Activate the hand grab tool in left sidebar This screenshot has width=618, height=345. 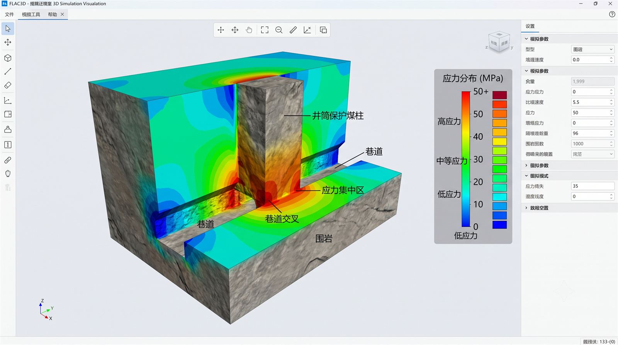(x=8, y=173)
